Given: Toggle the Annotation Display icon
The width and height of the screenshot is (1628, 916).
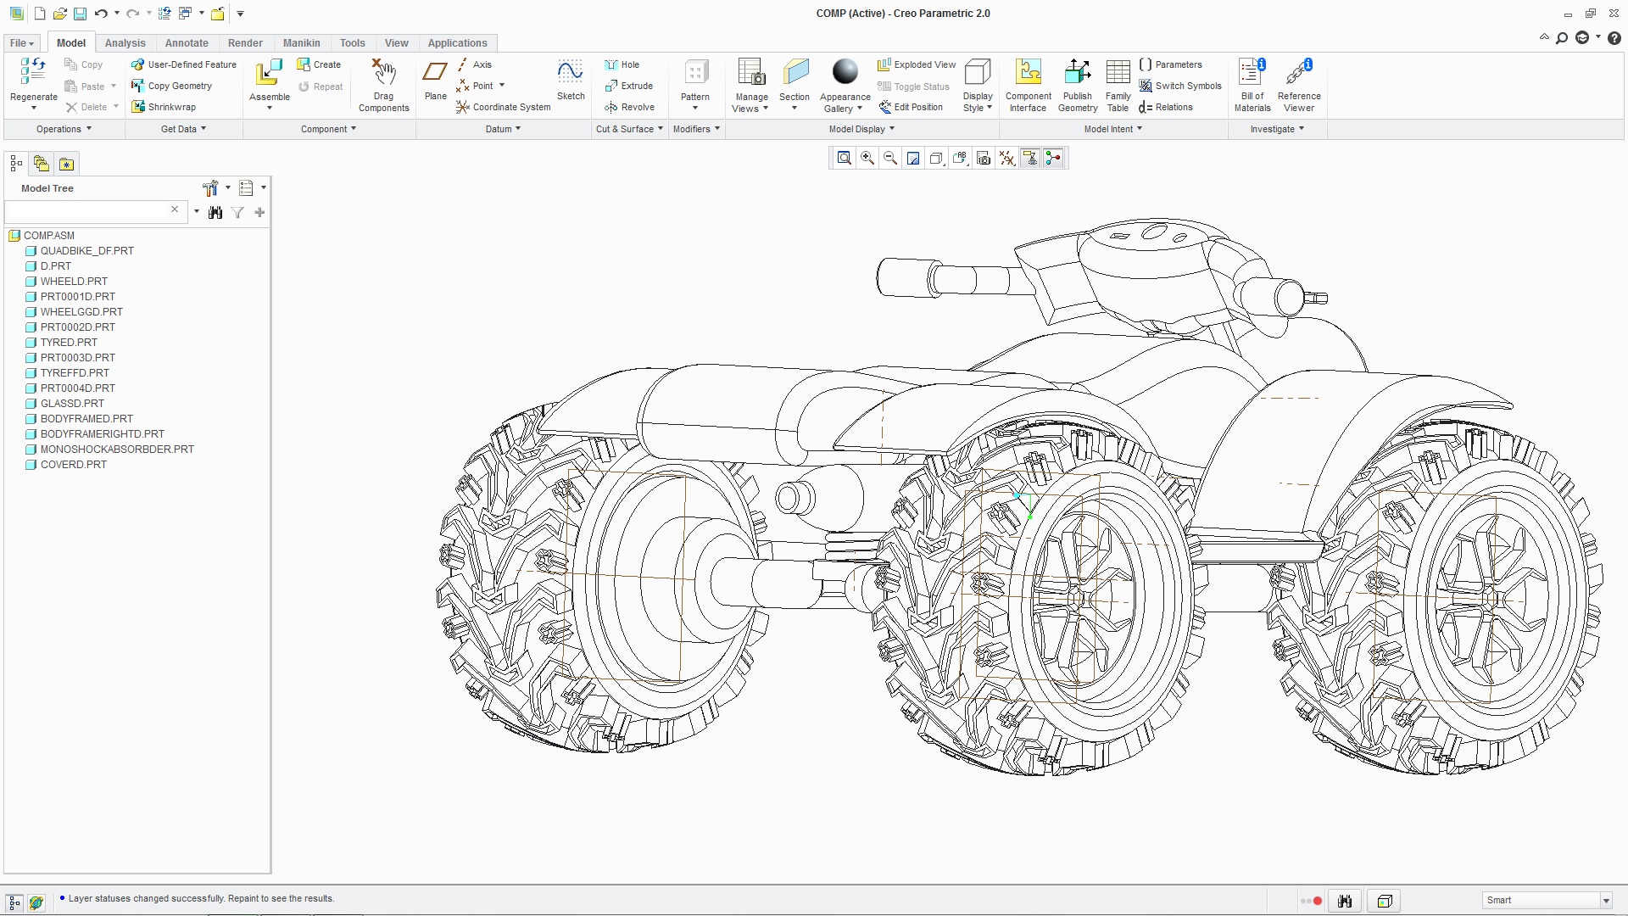Looking at the screenshot, I should point(1030,159).
